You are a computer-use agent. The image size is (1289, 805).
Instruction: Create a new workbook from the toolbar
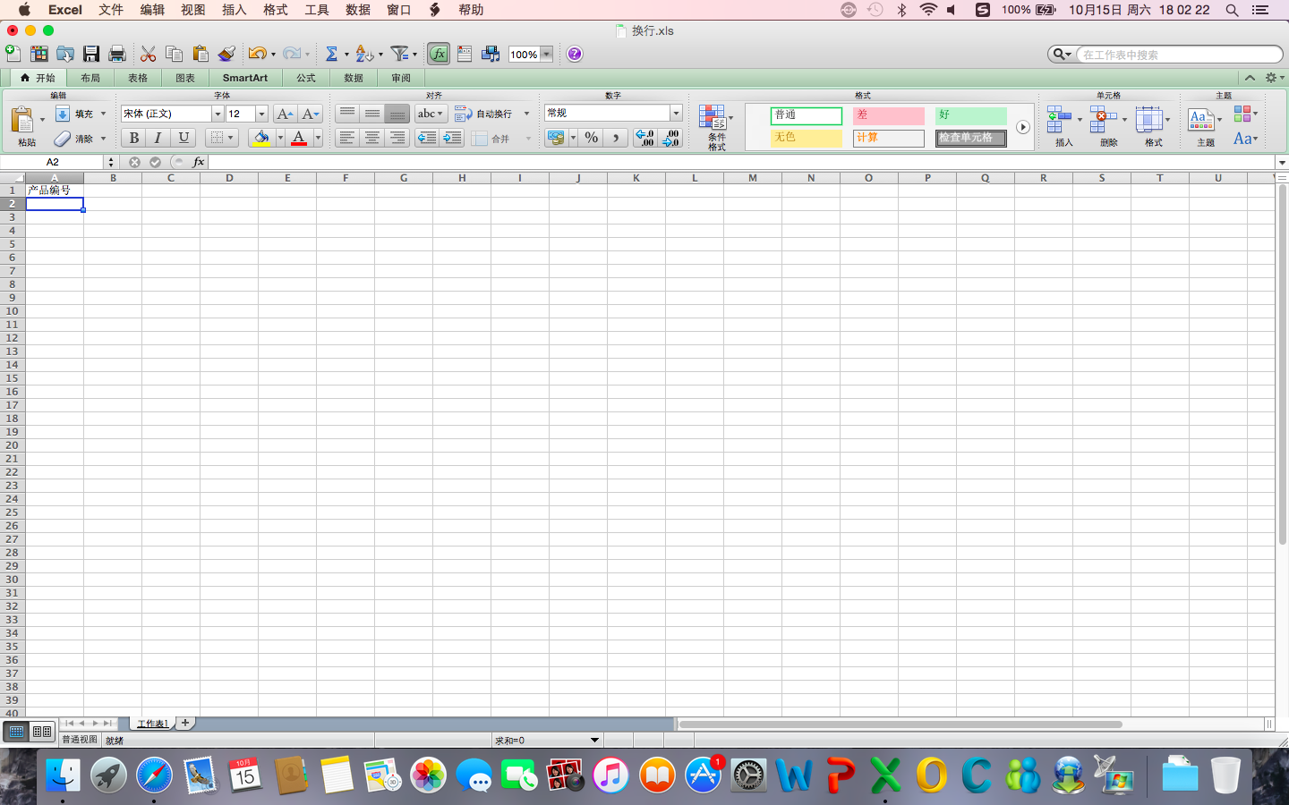tap(13, 54)
